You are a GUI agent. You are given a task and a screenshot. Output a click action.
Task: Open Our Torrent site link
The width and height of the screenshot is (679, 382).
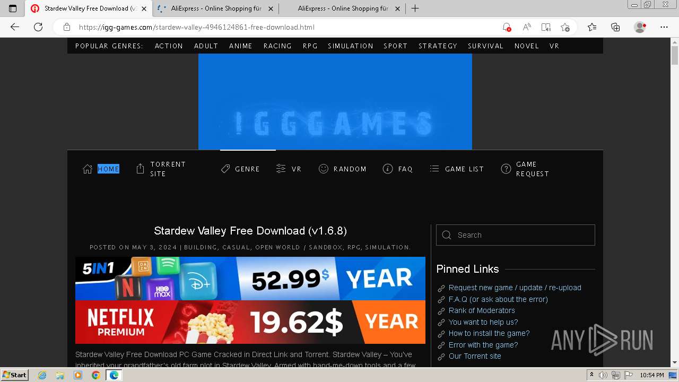point(475,356)
